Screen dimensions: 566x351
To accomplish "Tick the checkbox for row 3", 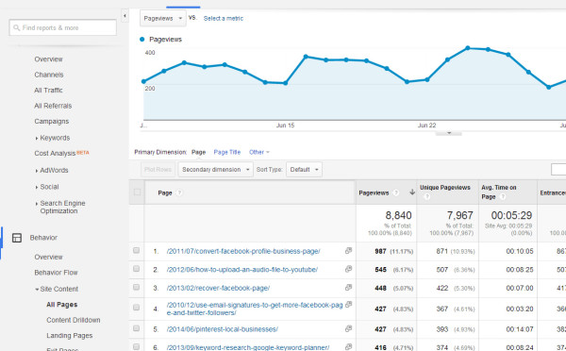I will point(136,287).
